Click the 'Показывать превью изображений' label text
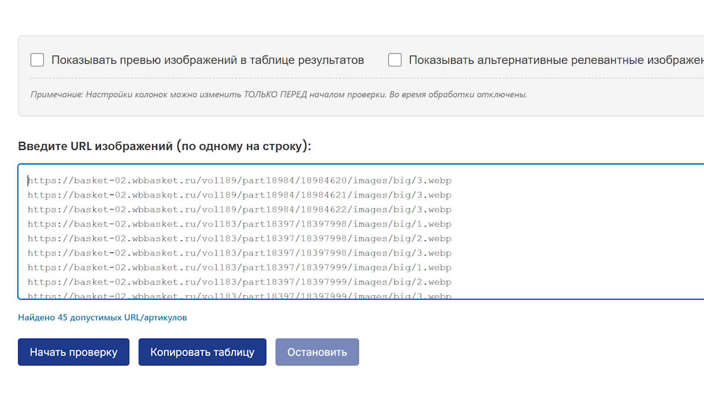 (208, 60)
